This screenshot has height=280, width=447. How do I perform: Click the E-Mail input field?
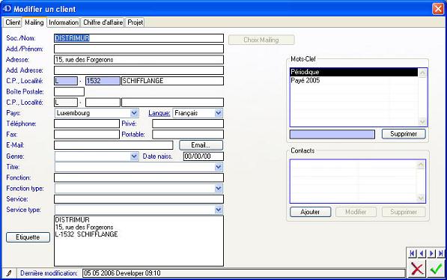click(114, 145)
